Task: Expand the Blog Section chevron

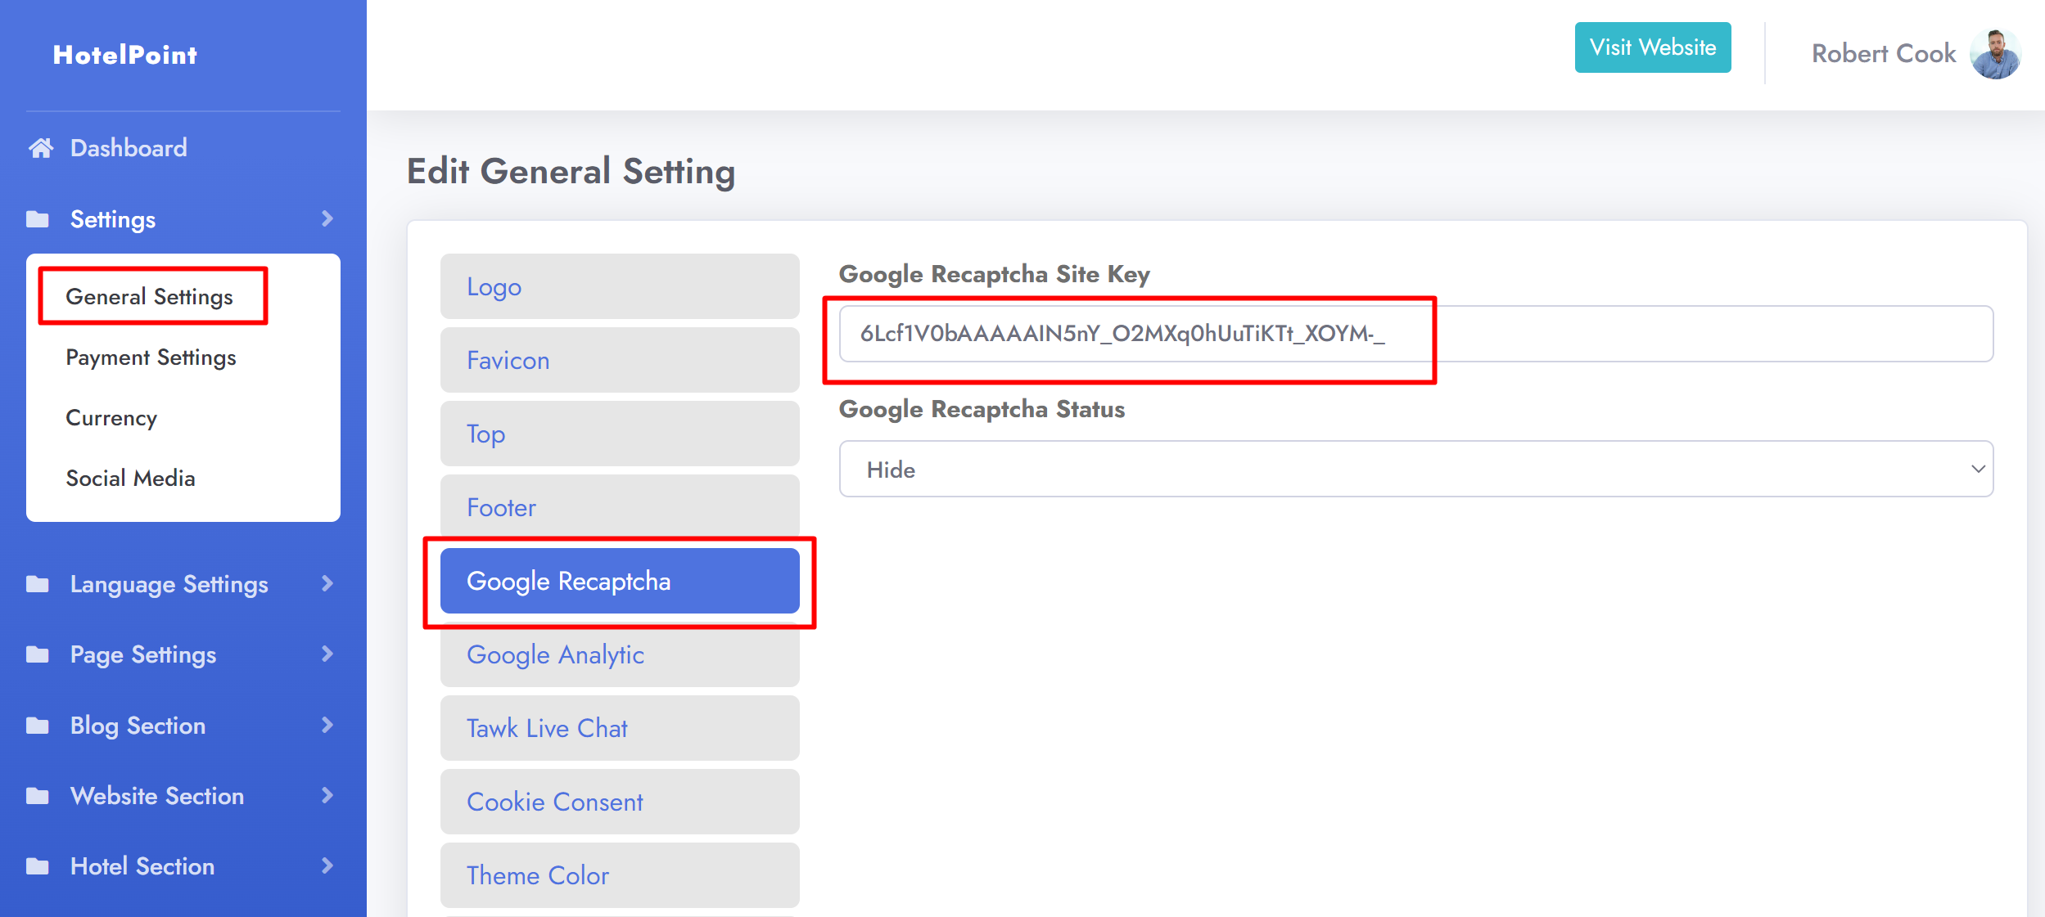Action: 327,725
